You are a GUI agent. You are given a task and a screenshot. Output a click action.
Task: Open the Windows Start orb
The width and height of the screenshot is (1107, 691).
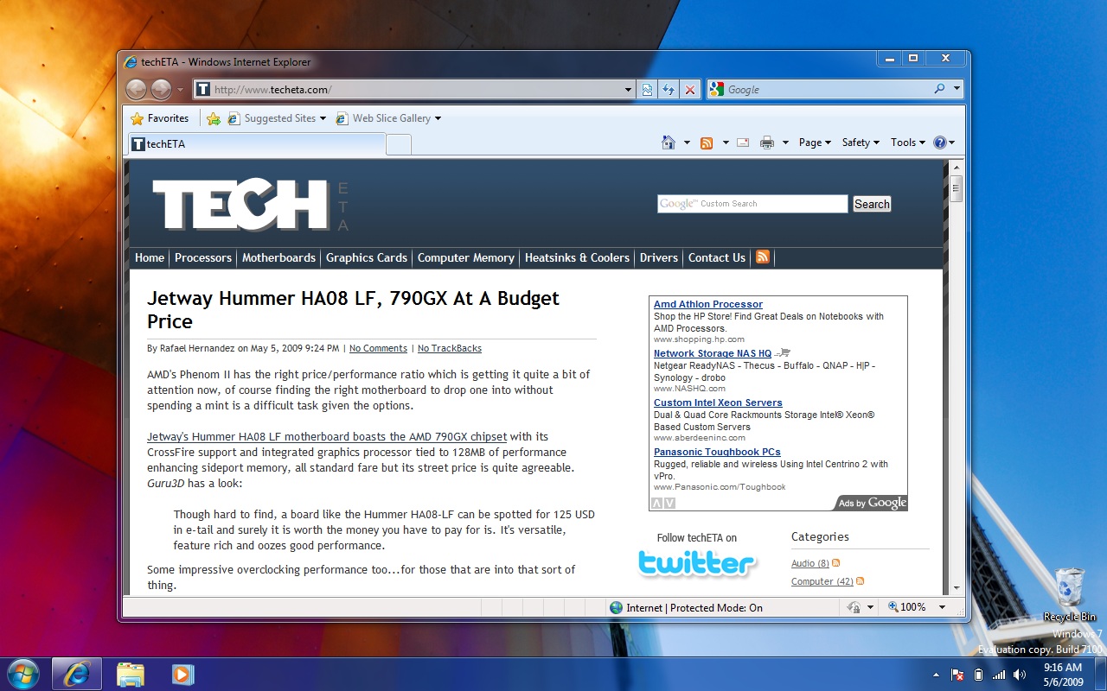pos(22,674)
